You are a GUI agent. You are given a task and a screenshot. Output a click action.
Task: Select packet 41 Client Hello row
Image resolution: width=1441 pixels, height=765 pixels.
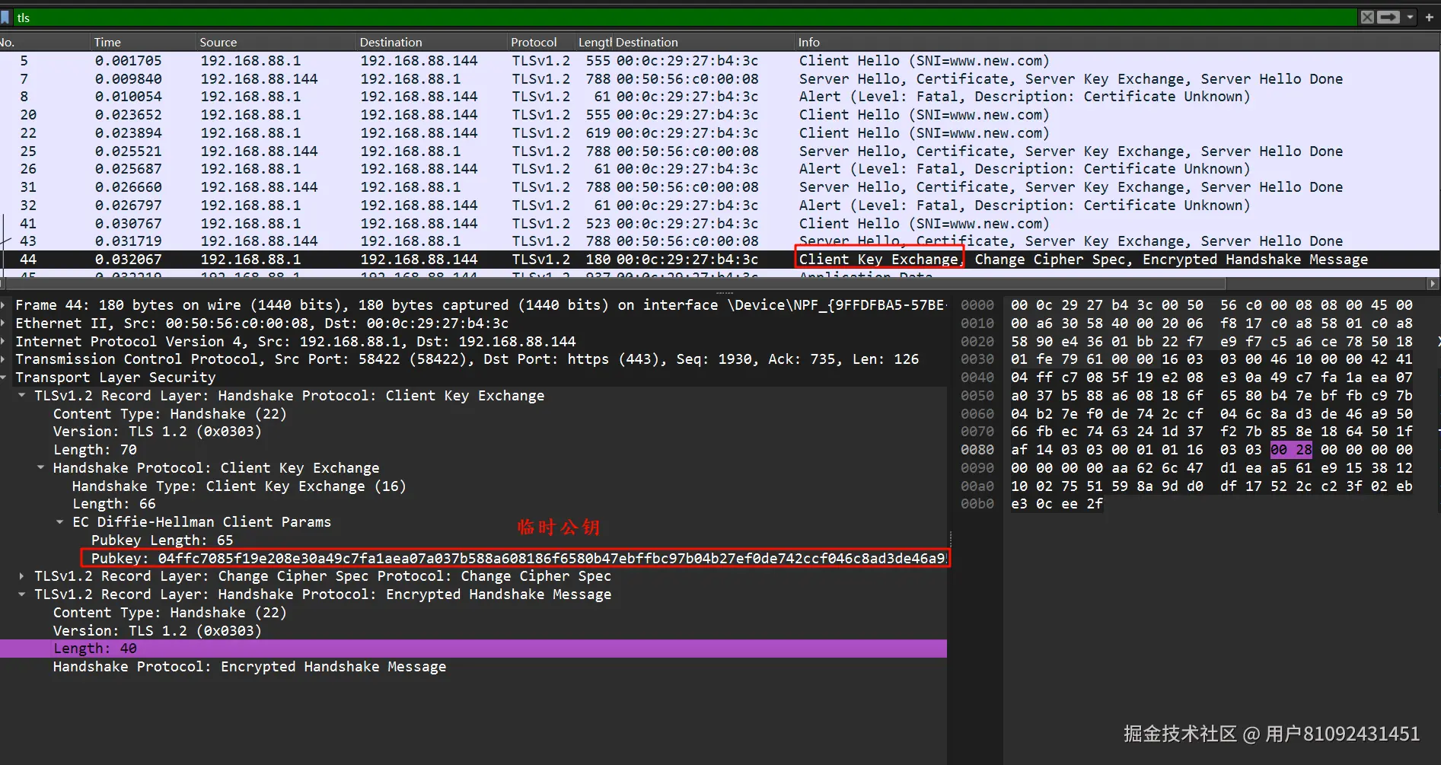point(719,224)
